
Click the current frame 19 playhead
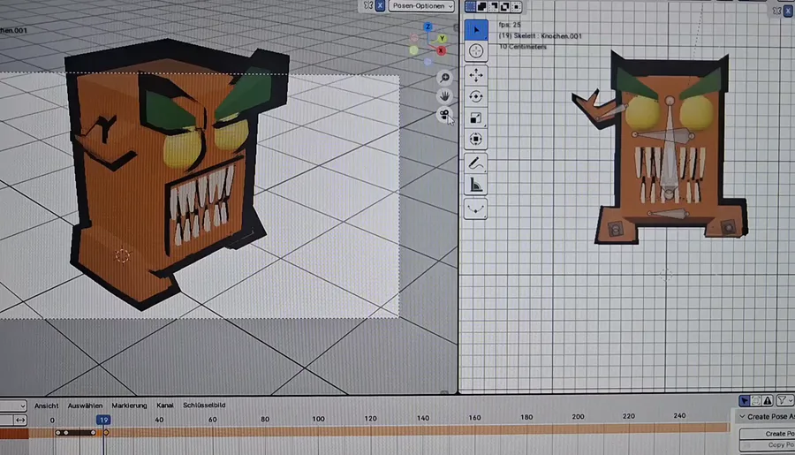(103, 420)
